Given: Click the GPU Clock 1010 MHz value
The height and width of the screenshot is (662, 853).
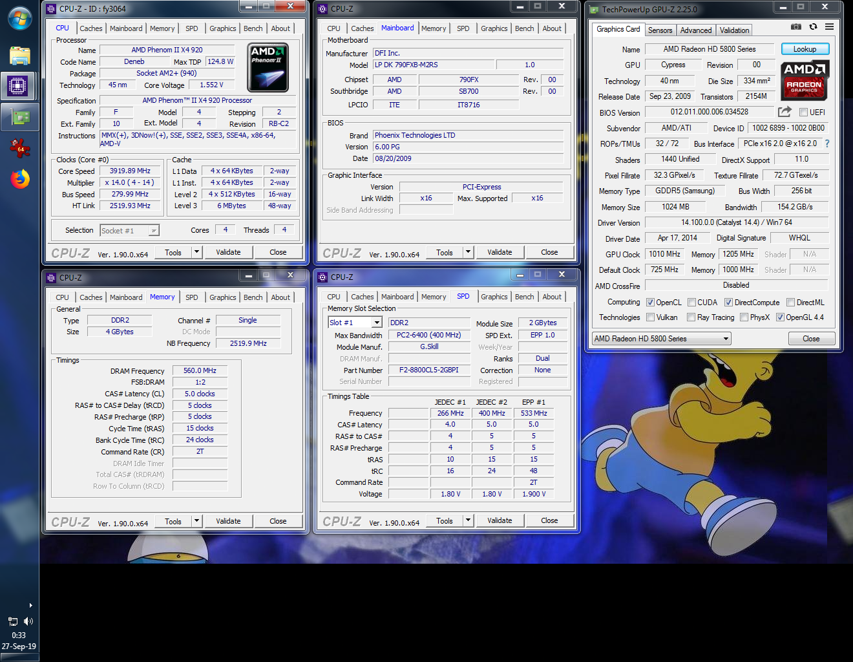Looking at the screenshot, I should [664, 254].
